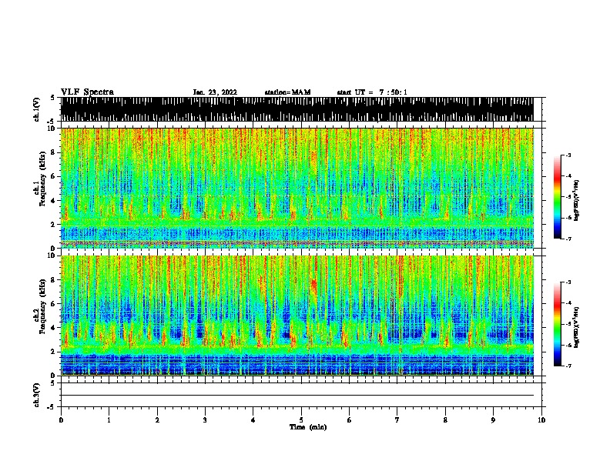Click inside the ch.2 spectrogram panel
Viewport: 610px width, 471px height.
(x=297, y=316)
